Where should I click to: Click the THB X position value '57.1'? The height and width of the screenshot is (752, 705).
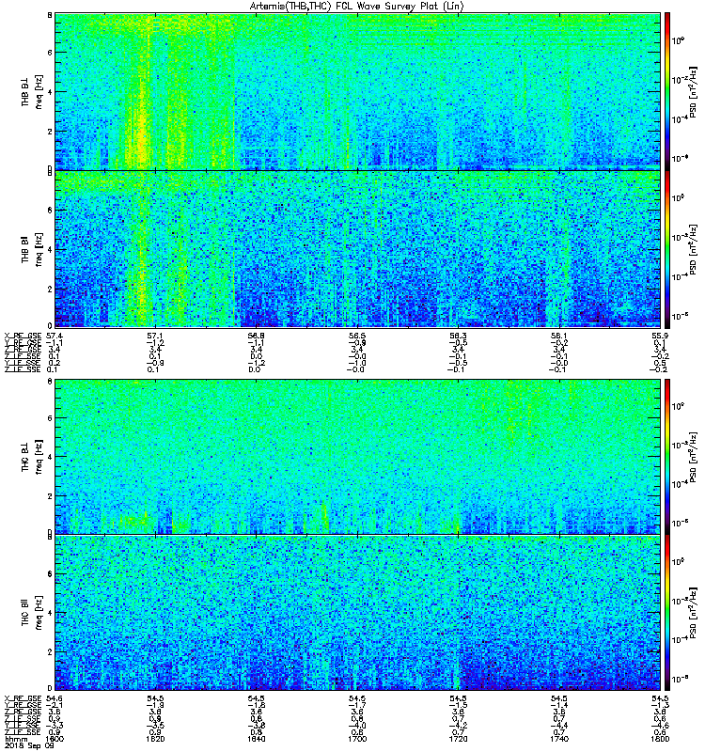point(155,336)
